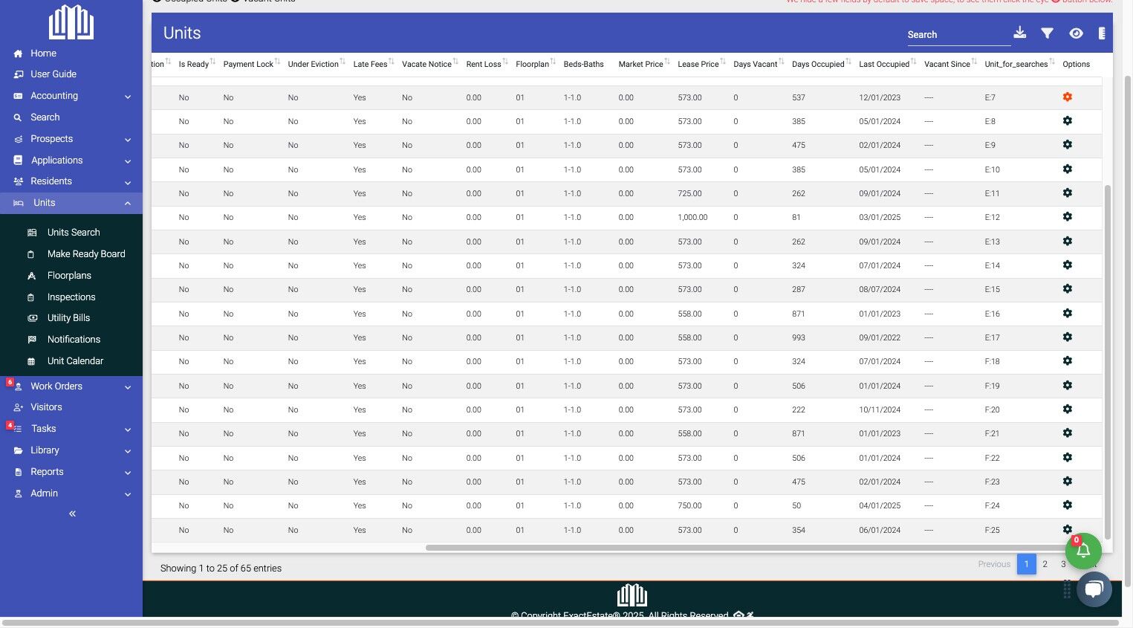Expand the Residents menu
Image resolution: width=1133 pixels, height=628 pixels.
(x=71, y=181)
